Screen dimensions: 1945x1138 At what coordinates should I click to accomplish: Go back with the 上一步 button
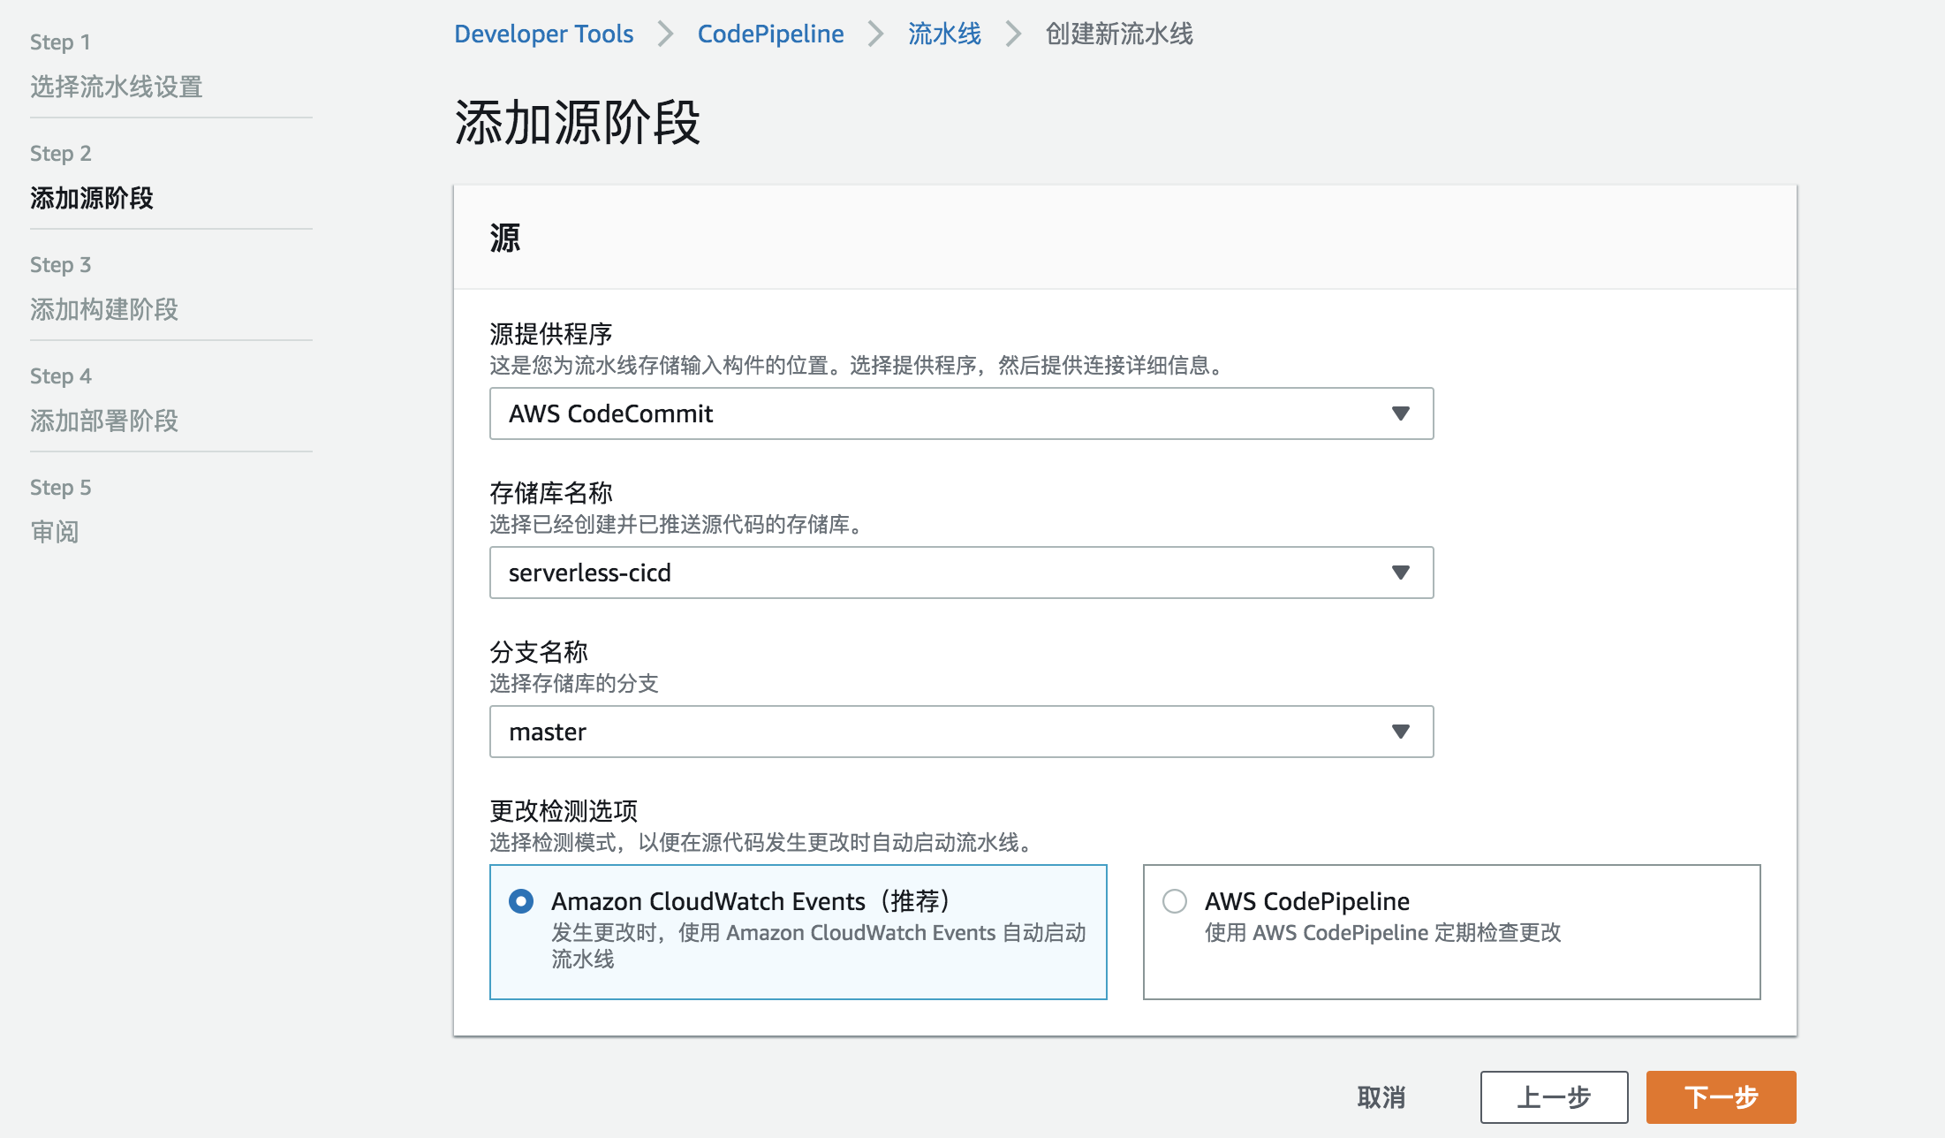pyautogui.click(x=1554, y=1097)
